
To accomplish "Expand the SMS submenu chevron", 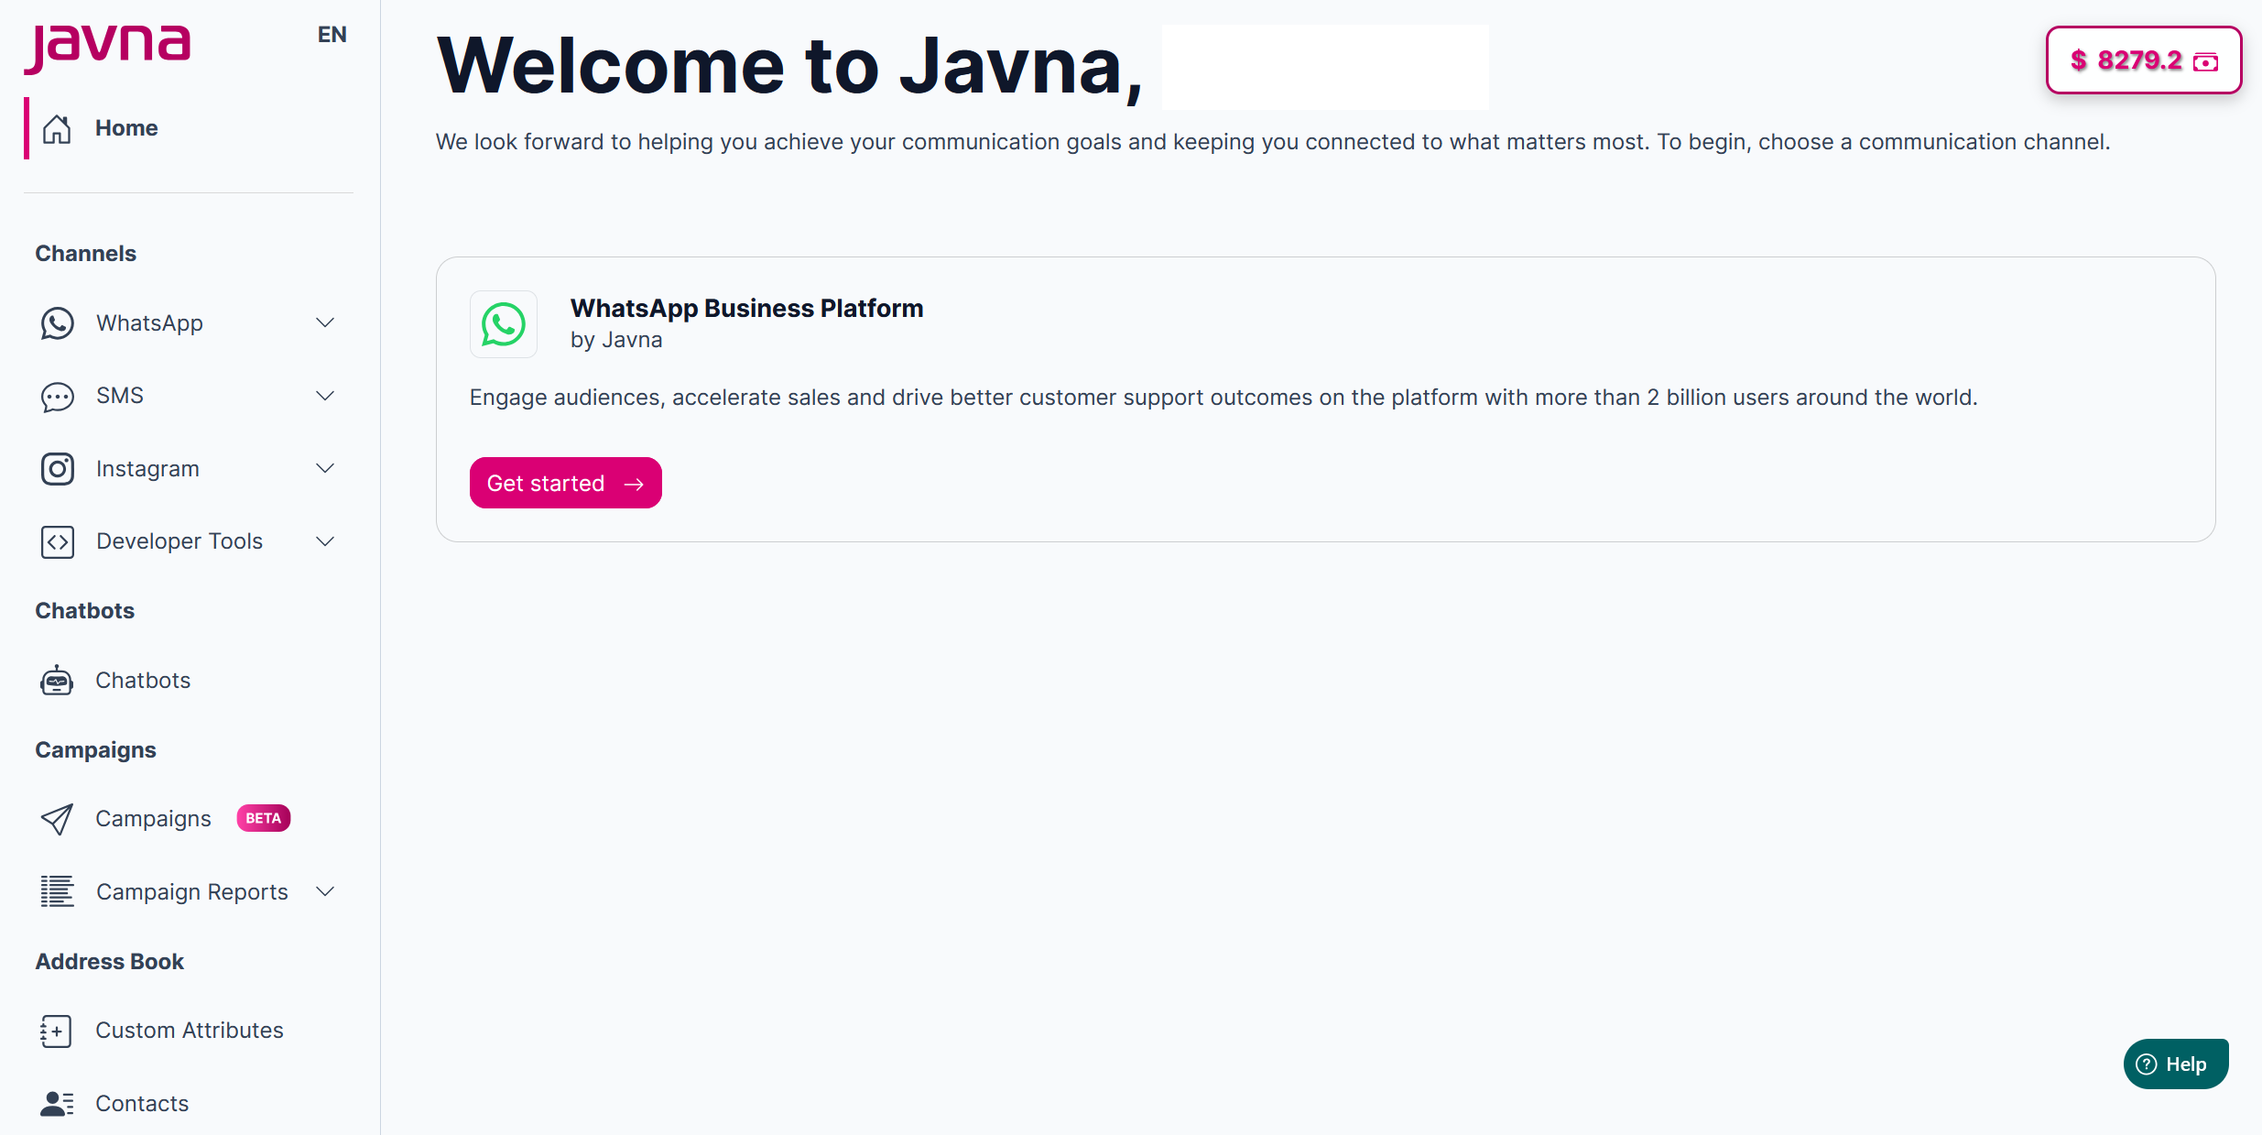I will 325,396.
